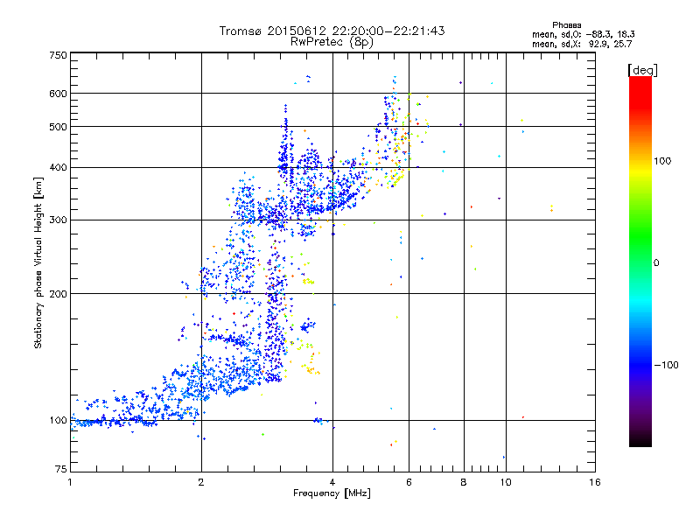Click the 'mean, sd,O: -88.3, 18.3' line
The image size is (700, 525).
click(x=584, y=34)
